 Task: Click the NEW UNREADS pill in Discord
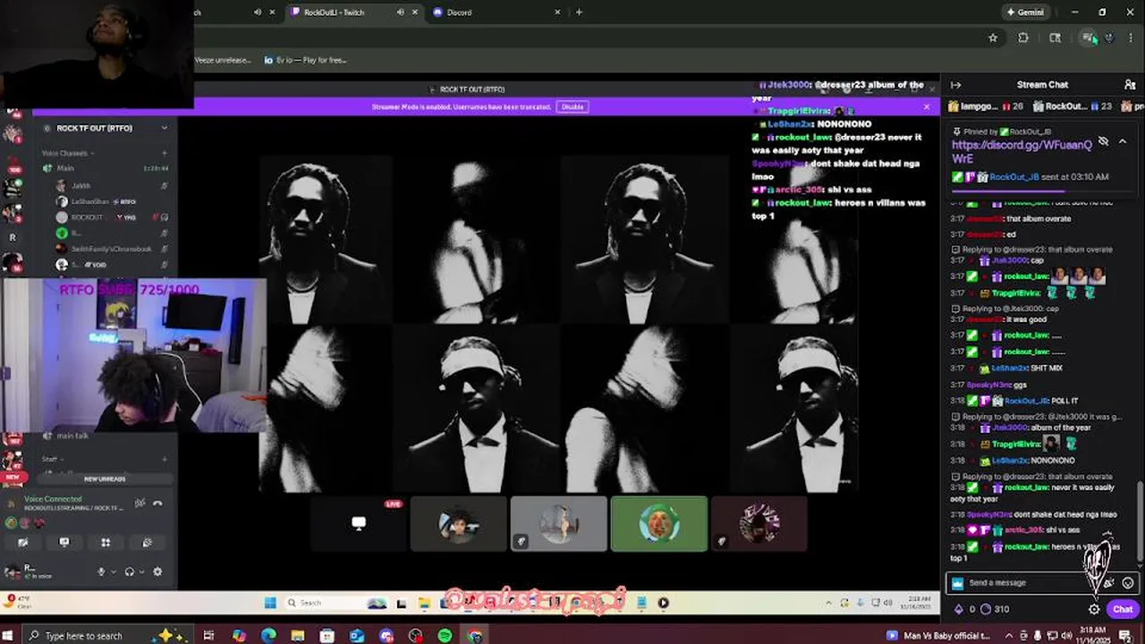click(x=105, y=479)
